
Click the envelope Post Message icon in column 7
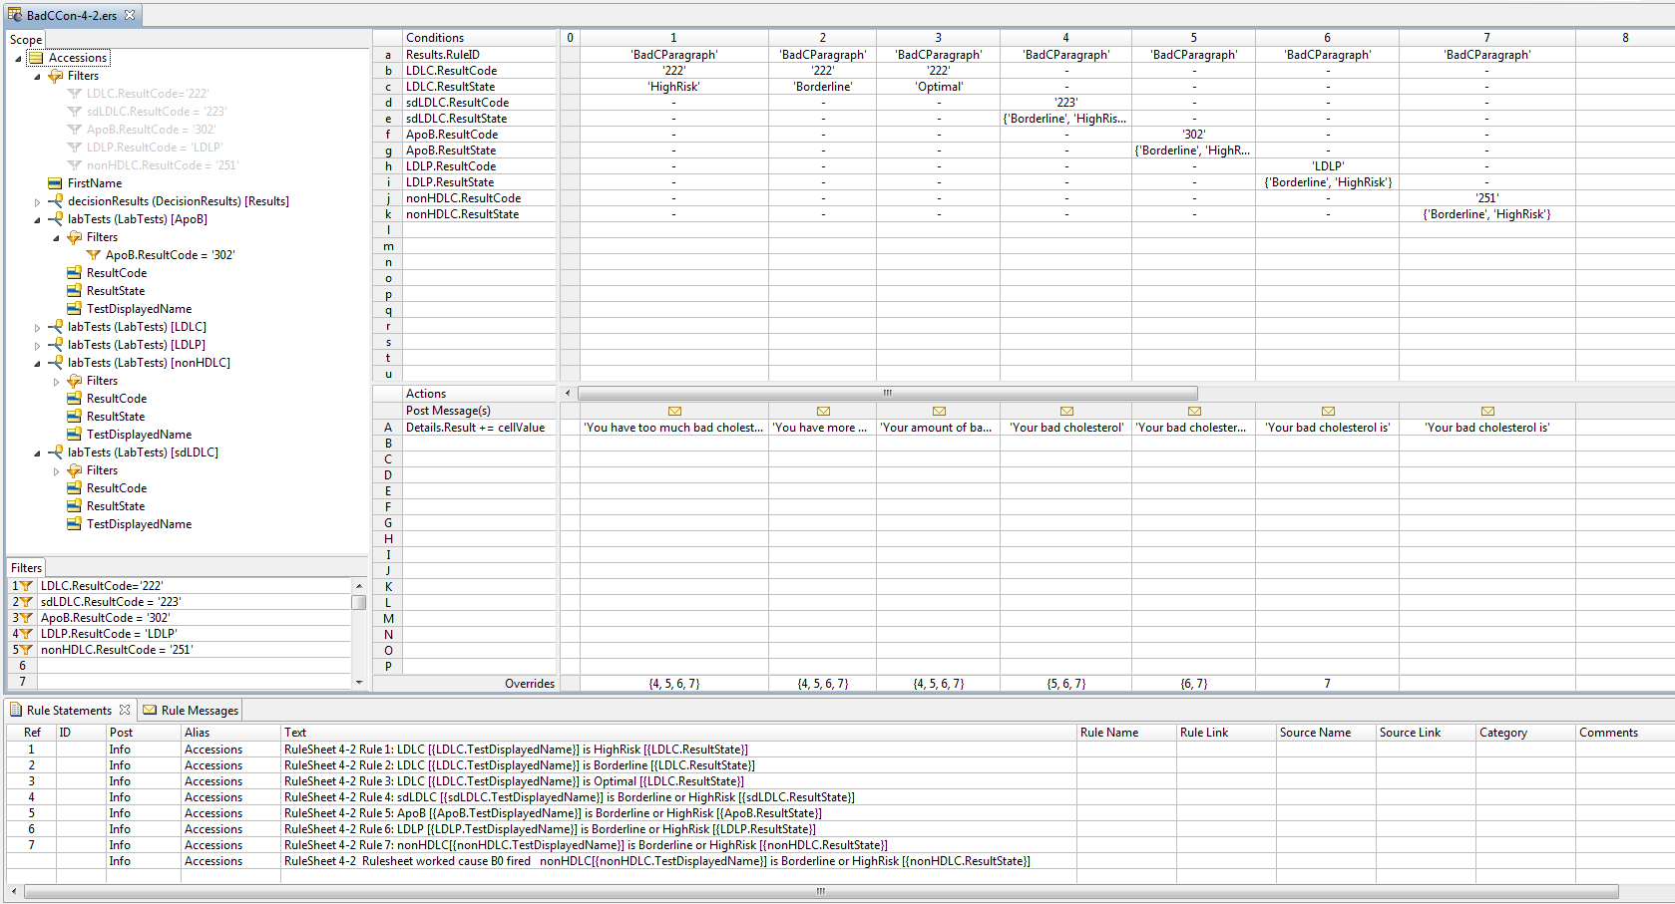click(1487, 411)
